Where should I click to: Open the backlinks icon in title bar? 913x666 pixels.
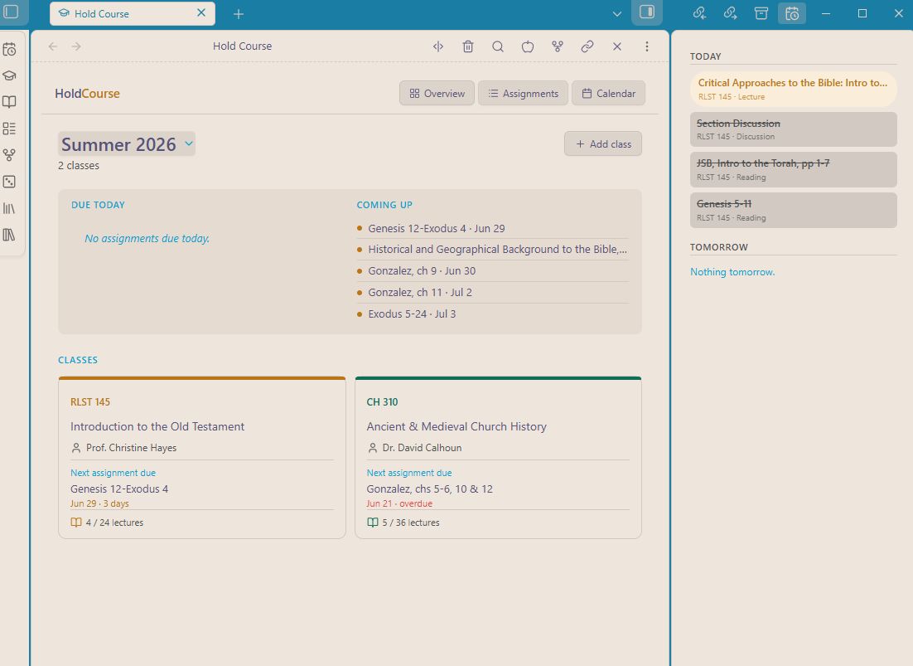click(700, 12)
